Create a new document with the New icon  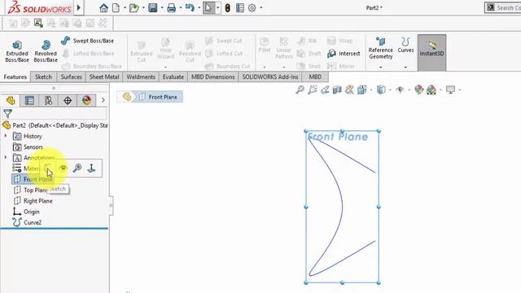tap(116, 7)
